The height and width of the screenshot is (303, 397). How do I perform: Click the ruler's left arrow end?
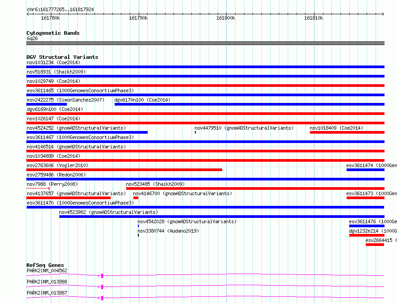pyautogui.click(x=28, y=14)
